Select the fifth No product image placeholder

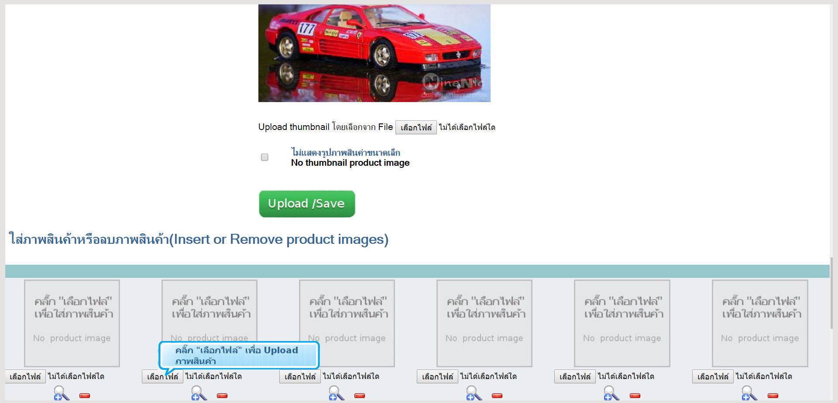point(622,323)
